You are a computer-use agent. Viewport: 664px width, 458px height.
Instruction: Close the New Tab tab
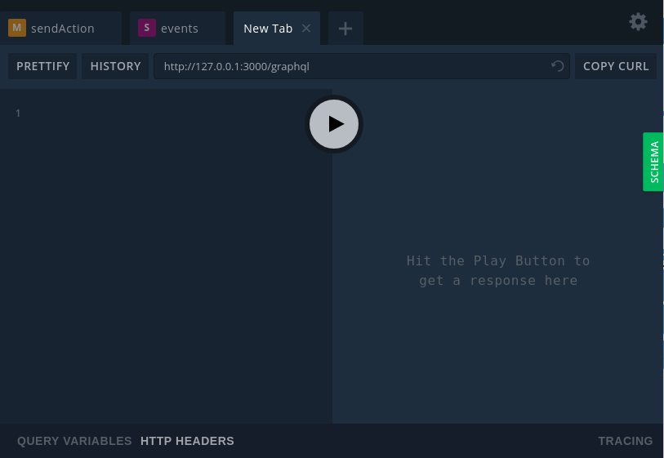pos(306,29)
